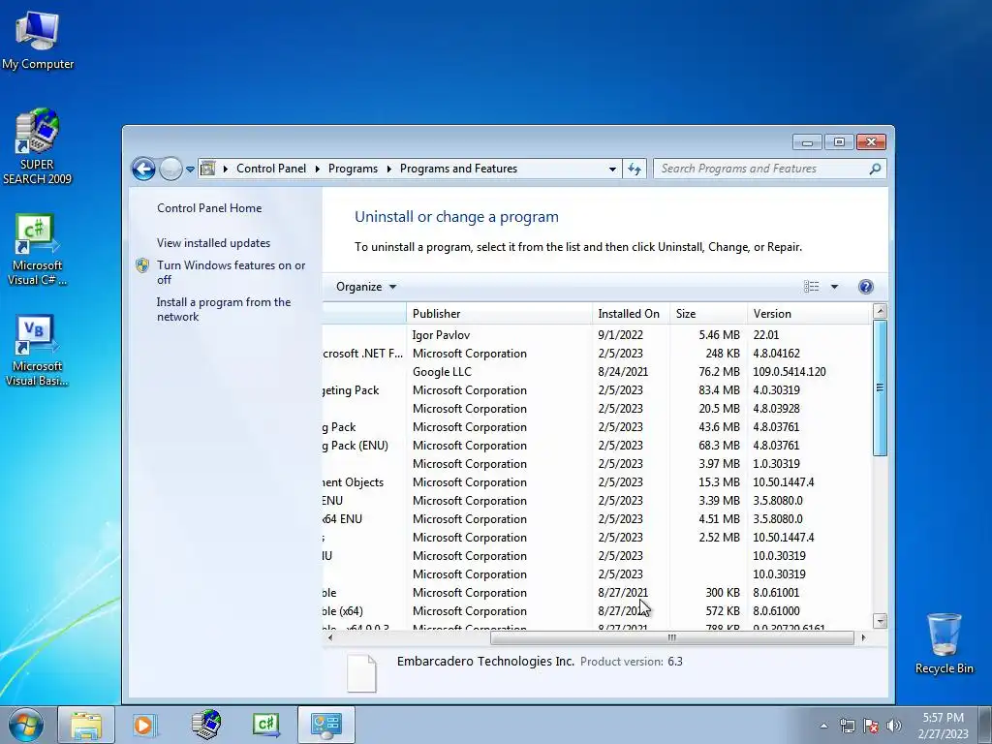Sort by Version column header
992x744 pixels.
[809, 314]
